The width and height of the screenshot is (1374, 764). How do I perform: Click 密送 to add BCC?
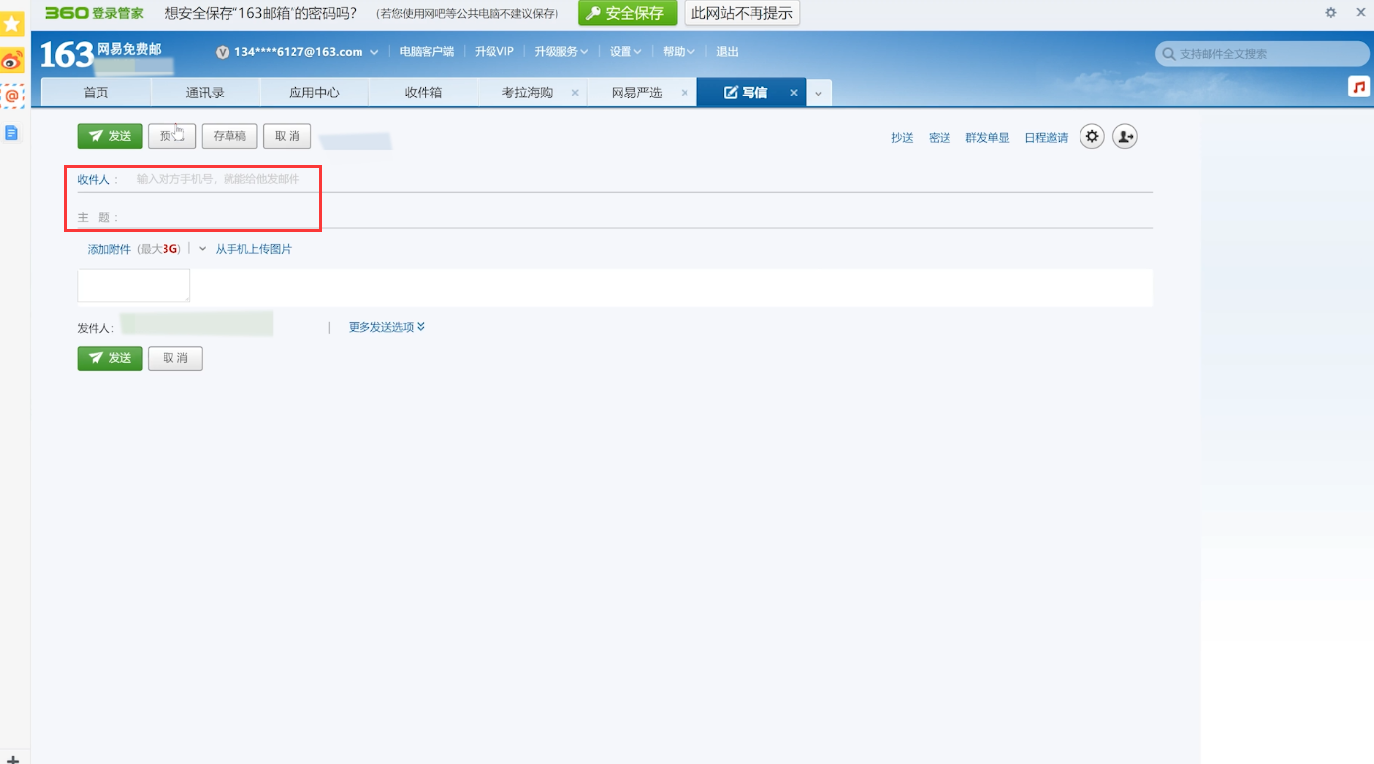(940, 138)
